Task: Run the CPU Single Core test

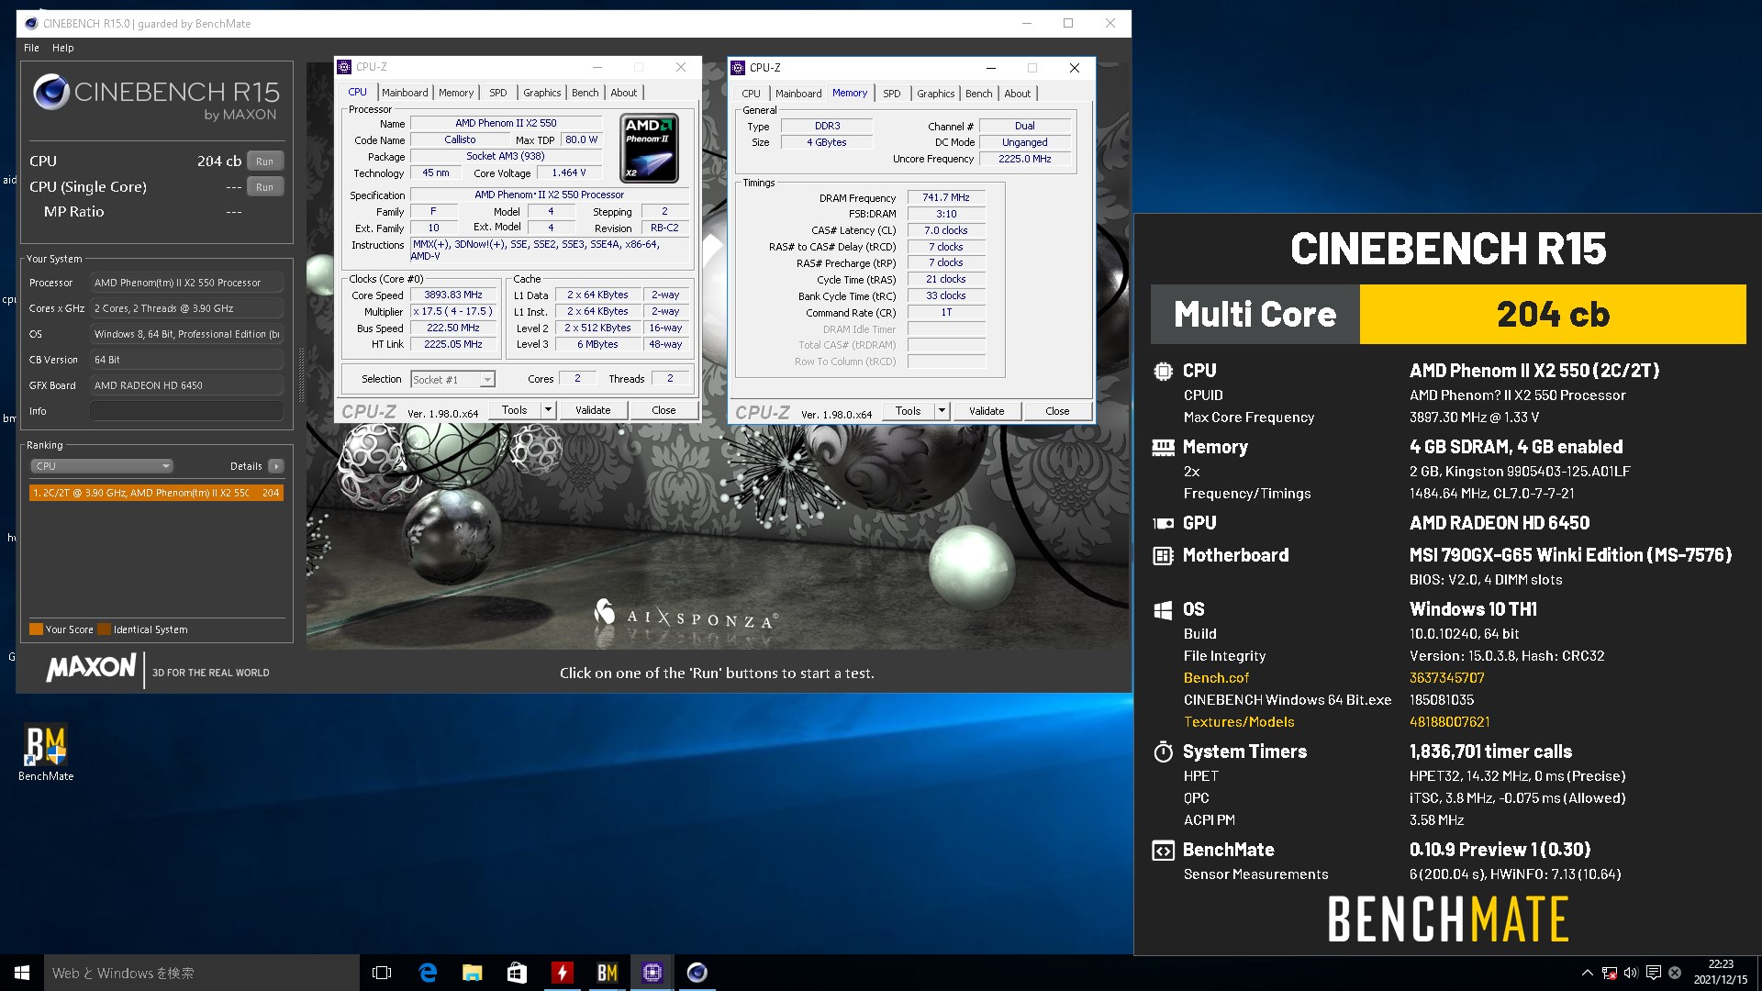Action: point(264,186)
